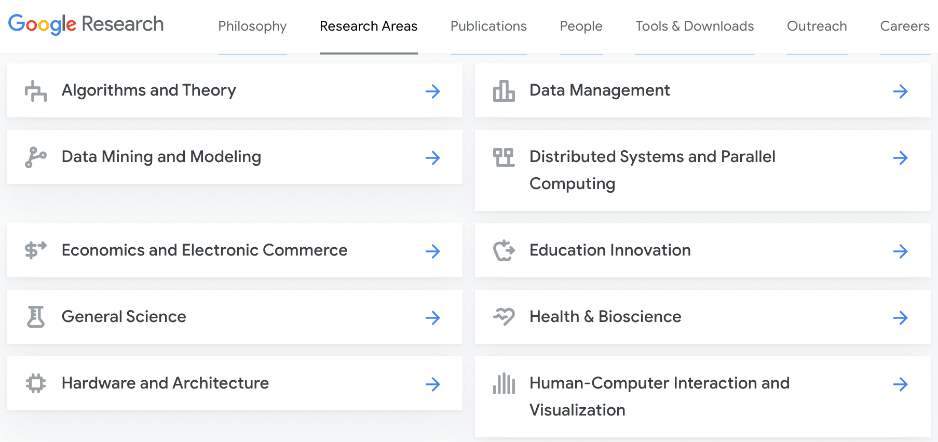Click arrow on Data Mining and Modeling card
The width and height of the screenshot is (938, 442).
coord(433,158)
